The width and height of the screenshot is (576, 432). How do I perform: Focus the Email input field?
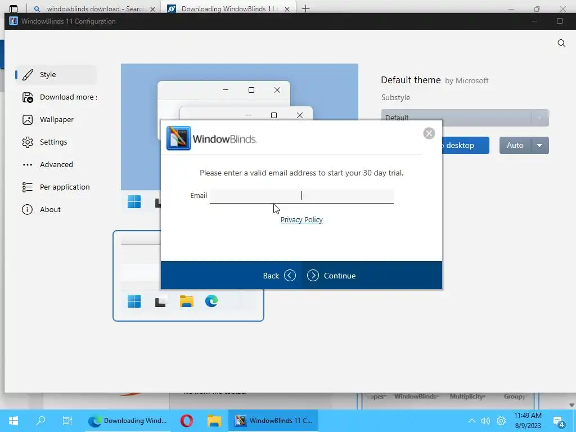tap(301, 195)
